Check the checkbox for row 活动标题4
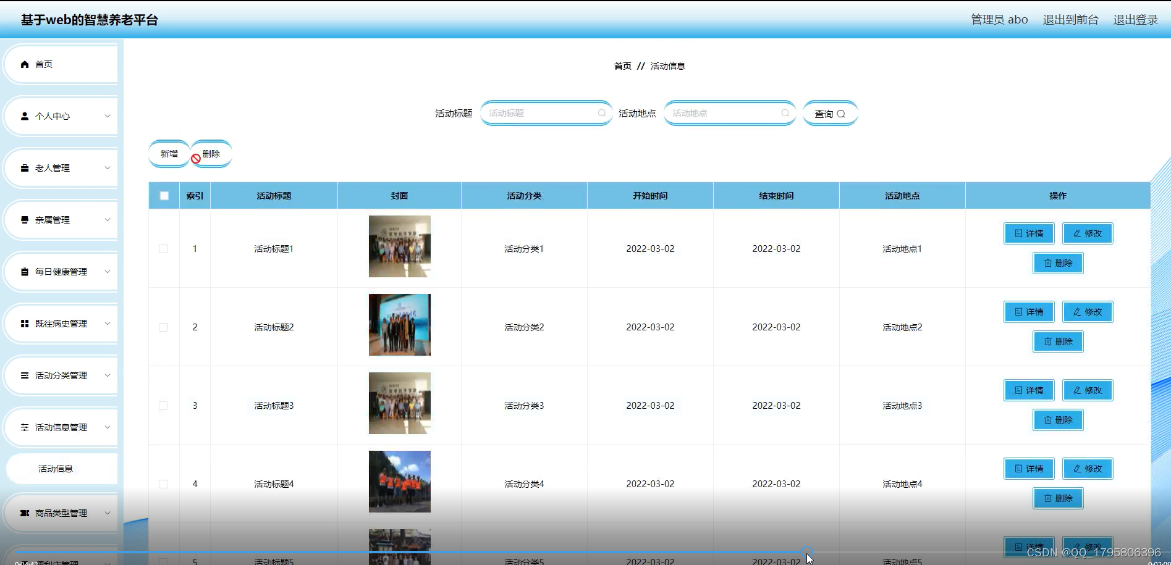Image resolution: width=1171 pixels, height=565 pixels. tap(163, 484)
